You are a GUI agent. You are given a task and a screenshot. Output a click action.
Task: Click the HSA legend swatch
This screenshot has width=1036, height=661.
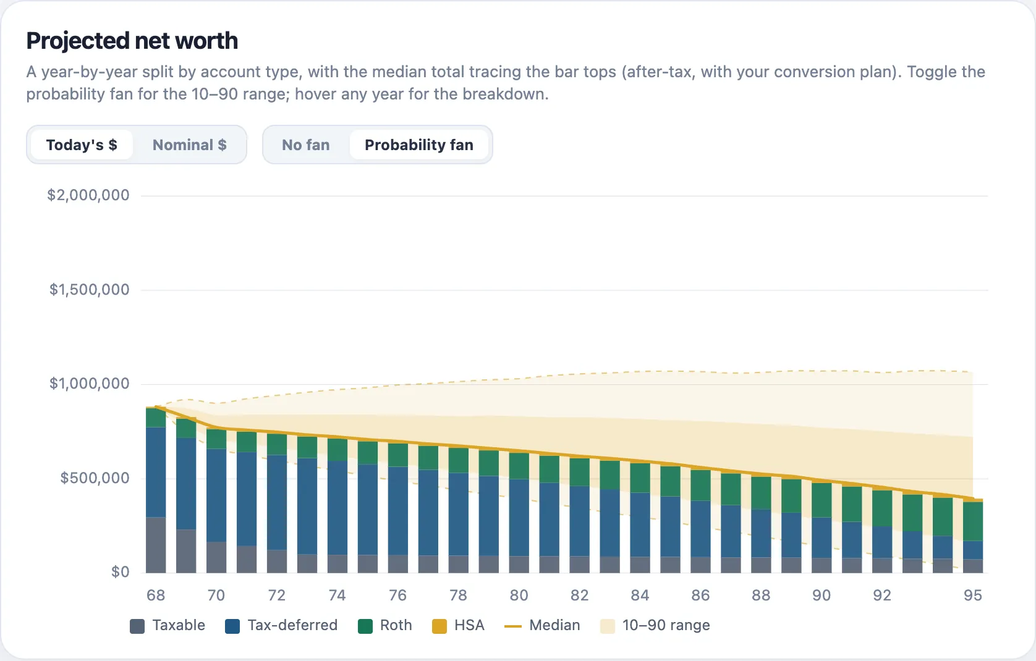click(439, 626)
